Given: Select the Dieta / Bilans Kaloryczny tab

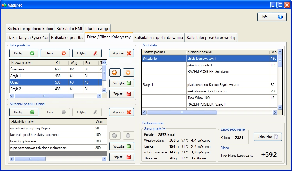Looking at the screenshot, I should pos(109,37).
